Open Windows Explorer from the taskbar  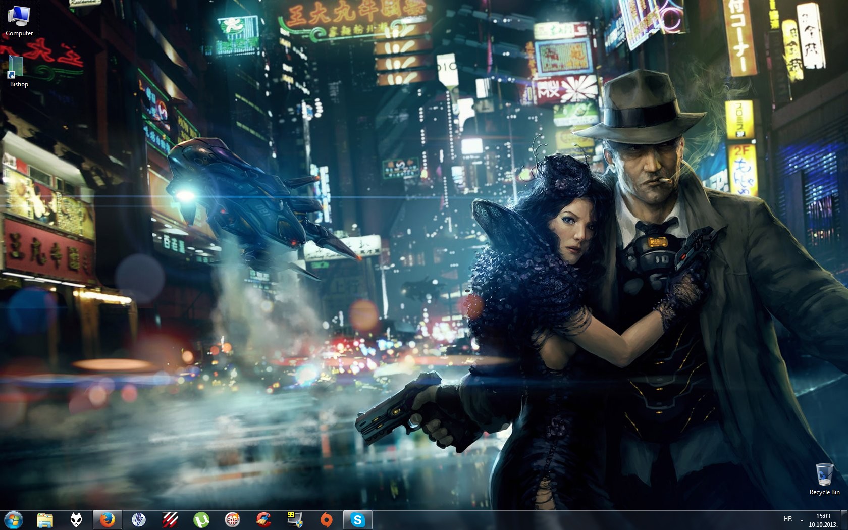(45, 520)
